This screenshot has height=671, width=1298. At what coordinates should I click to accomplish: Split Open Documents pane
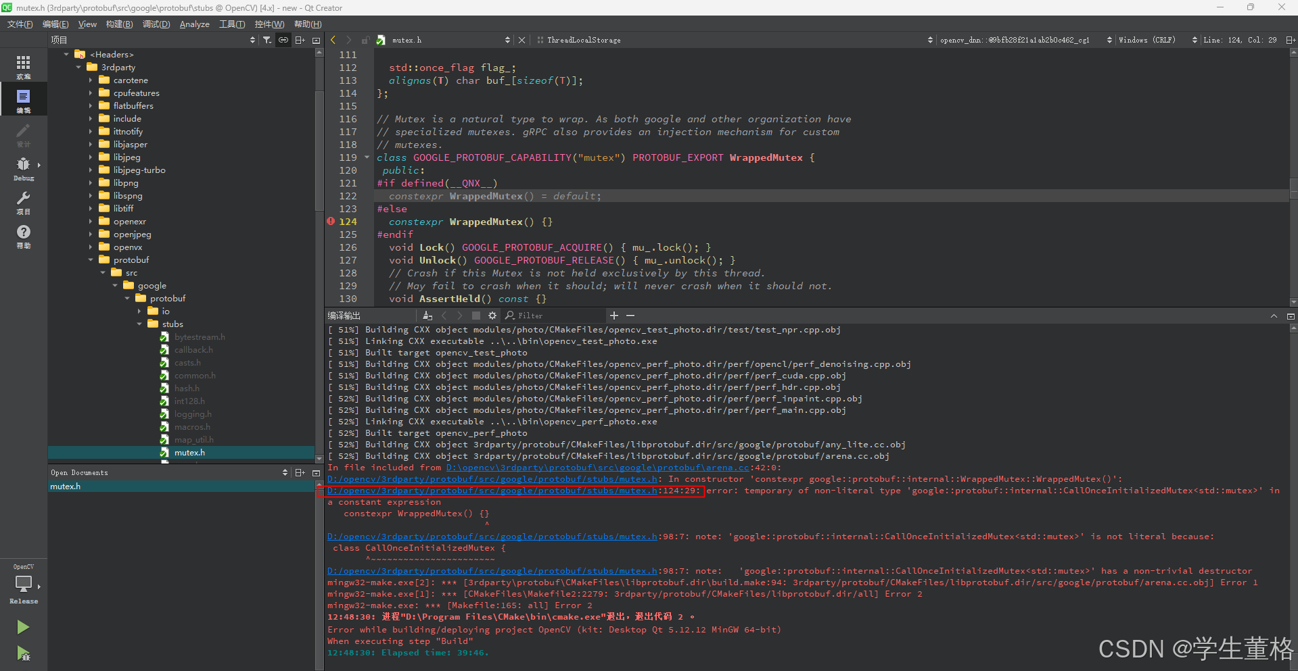pos(300,472)
